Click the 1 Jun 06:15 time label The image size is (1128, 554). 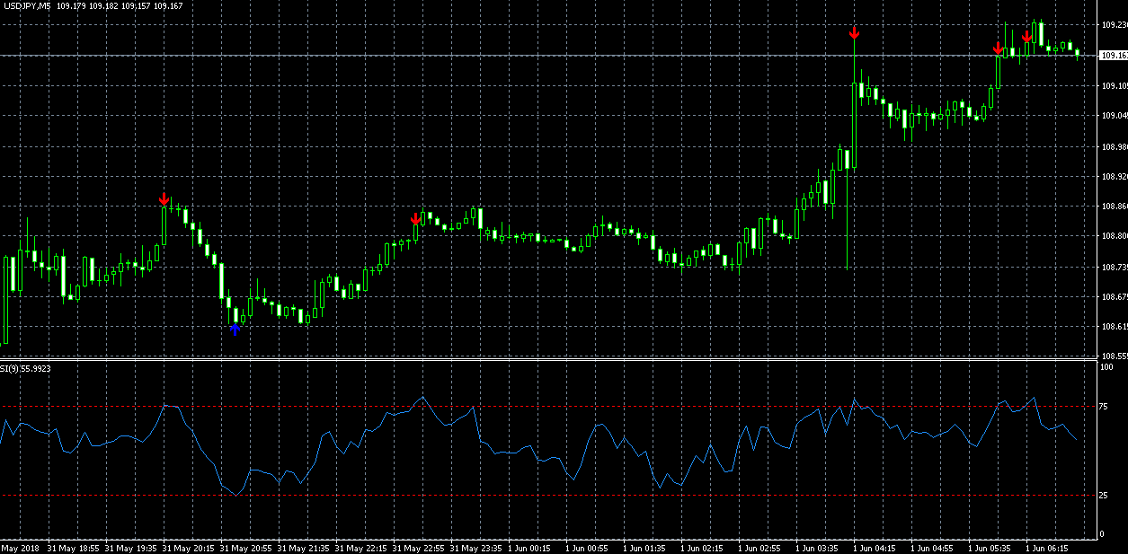[1047, 547]
